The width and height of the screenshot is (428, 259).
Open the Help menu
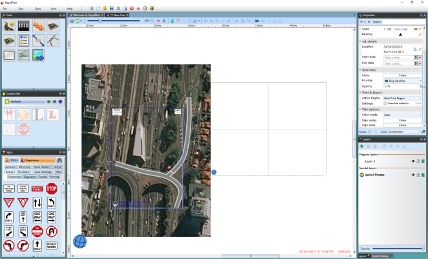(x=70, y=8)
